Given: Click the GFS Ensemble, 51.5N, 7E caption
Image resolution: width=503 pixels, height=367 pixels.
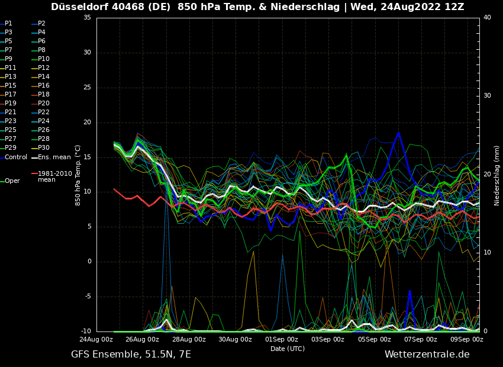Looking at the screenshot, I should [x=131, y=355].
